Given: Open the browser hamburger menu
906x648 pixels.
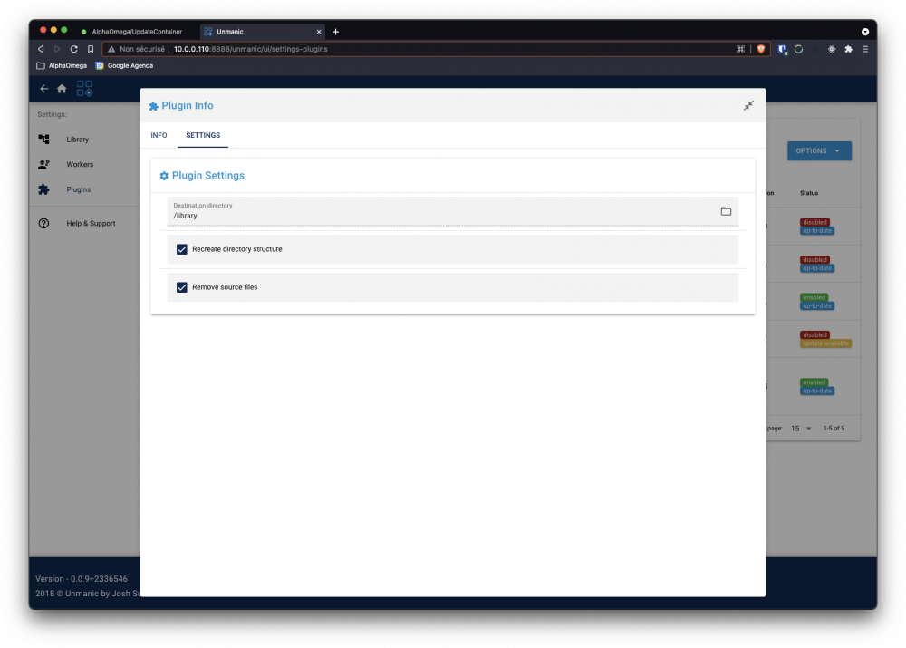Looking at the screenshot, I should pos(865,49).
